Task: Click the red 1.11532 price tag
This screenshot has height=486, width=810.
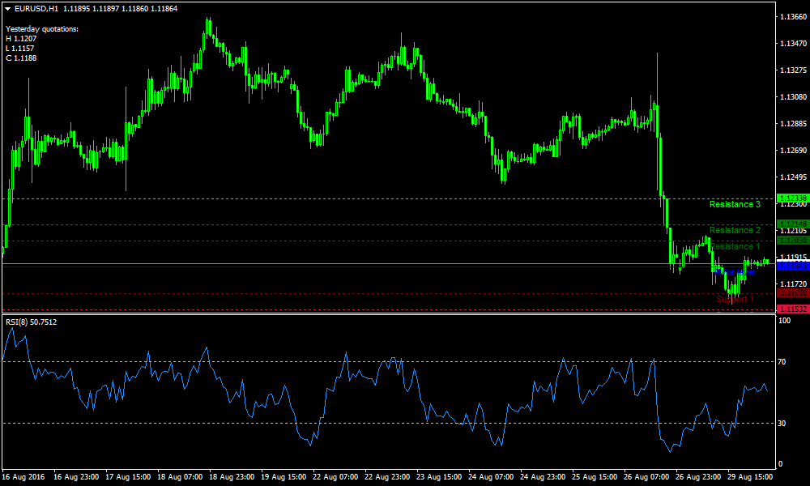Action: tap(791, 309)
